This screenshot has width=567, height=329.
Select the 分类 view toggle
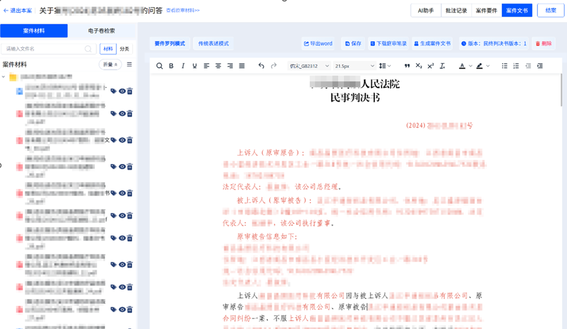pyautogui.click(x=124, y=49)
